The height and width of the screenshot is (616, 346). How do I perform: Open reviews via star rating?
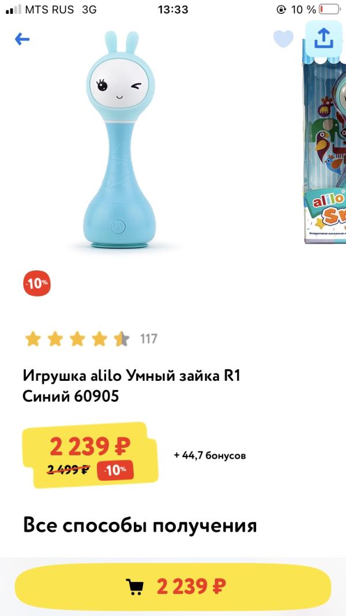(77, 339)
